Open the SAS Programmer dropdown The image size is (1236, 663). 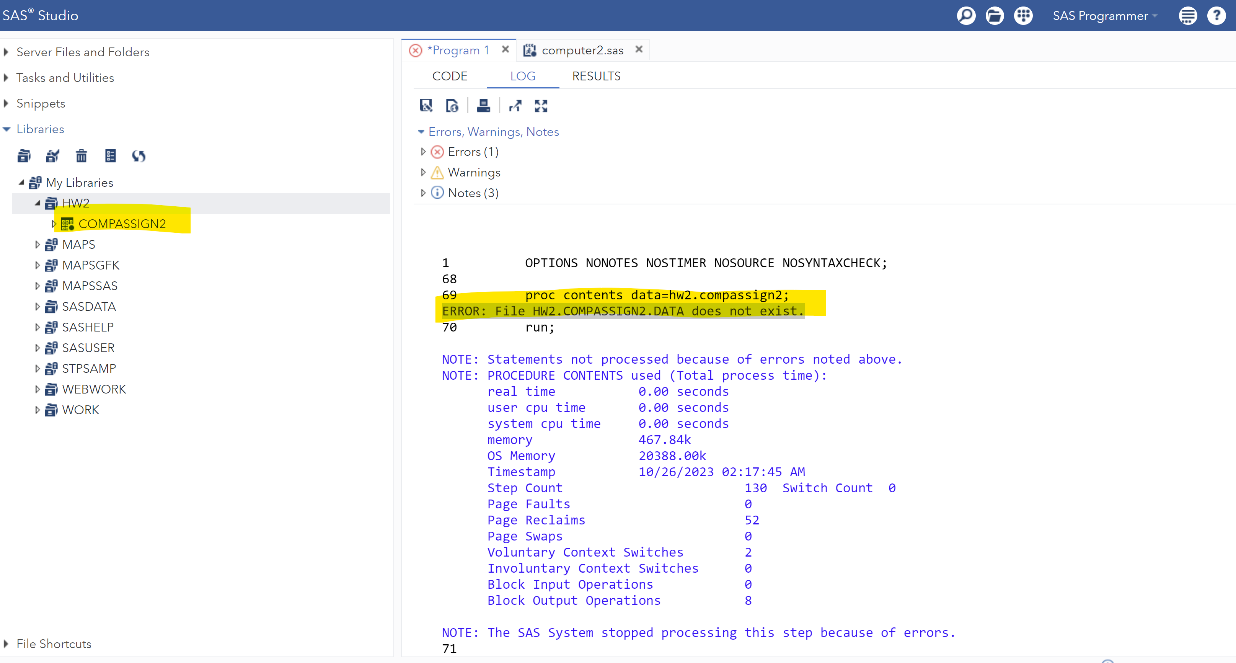[1104, 16]
